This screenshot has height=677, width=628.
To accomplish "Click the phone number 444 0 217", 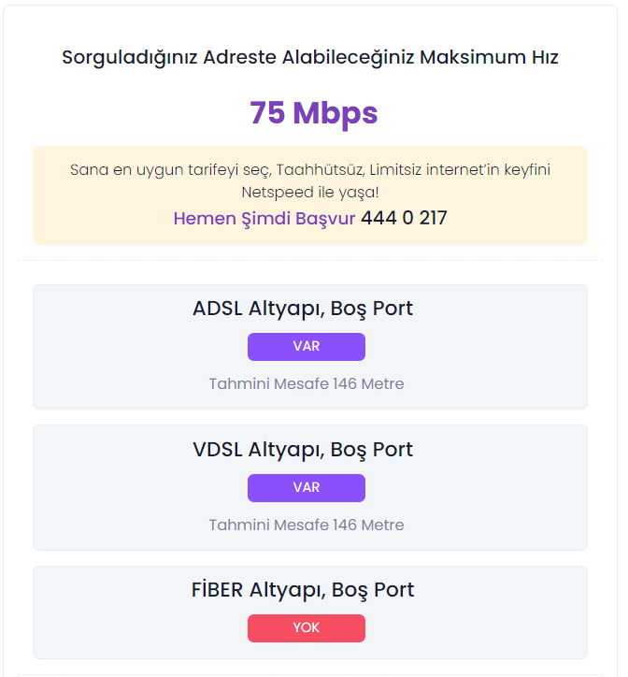I will (404, 219).
